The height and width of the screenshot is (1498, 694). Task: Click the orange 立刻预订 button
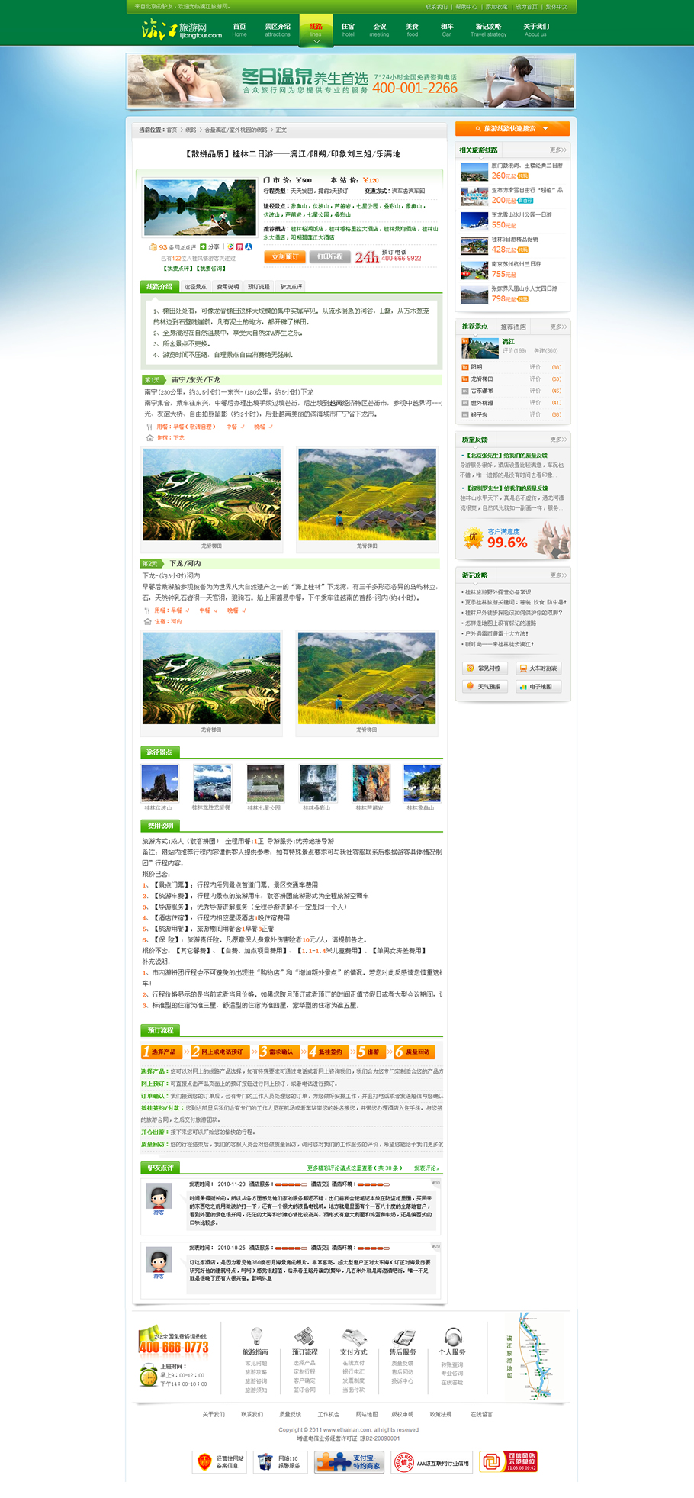(x=285, y=257)
